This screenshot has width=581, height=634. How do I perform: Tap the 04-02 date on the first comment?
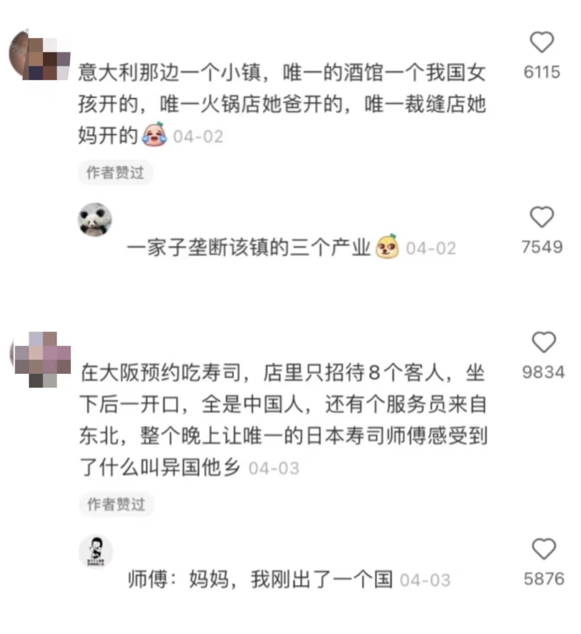point(198,137)
